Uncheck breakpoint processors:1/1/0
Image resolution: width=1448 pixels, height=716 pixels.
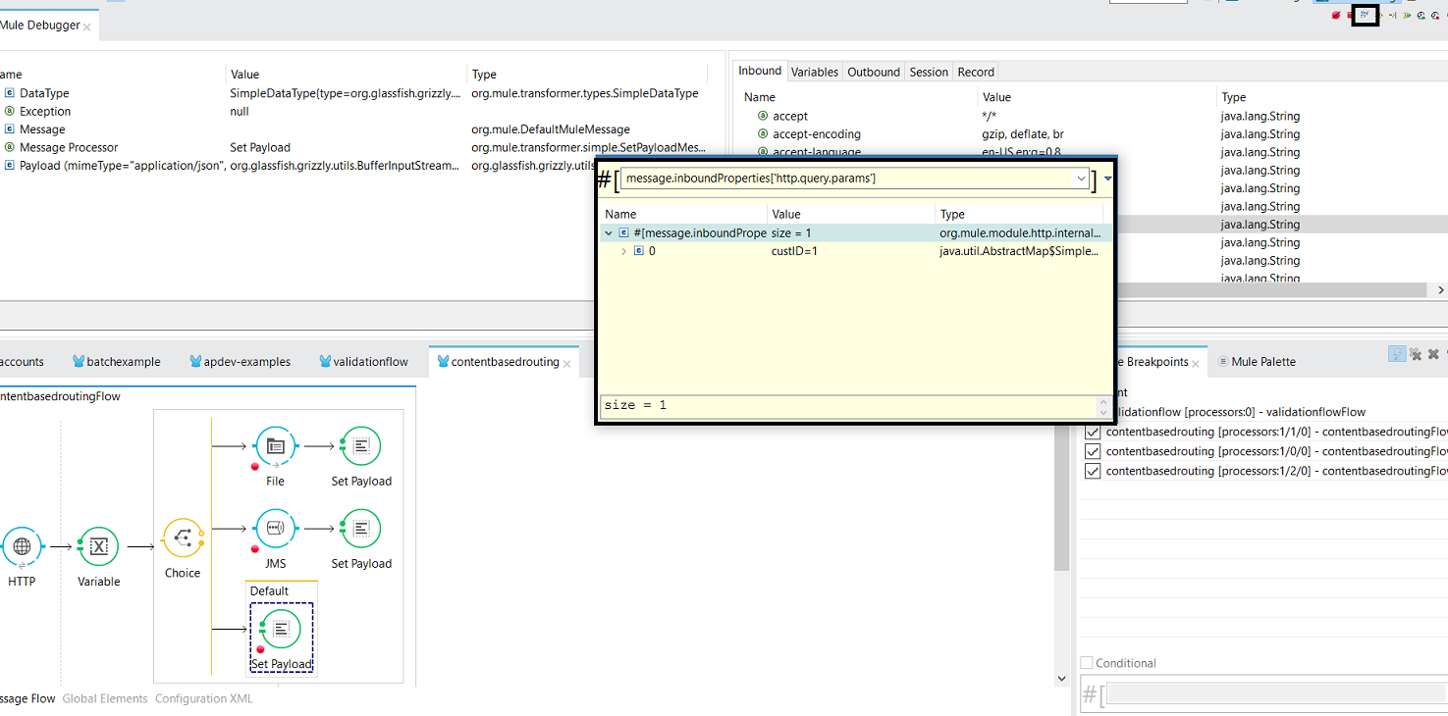(1093, 432)
